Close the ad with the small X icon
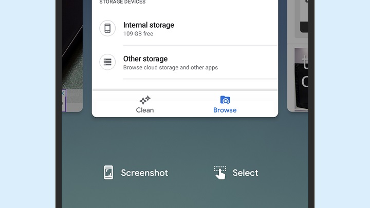Screen dimensions: 370x208 point(63,93)
